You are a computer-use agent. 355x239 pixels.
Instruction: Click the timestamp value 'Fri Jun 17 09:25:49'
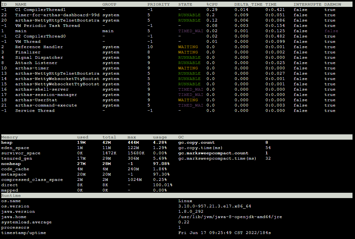[205, 233]
